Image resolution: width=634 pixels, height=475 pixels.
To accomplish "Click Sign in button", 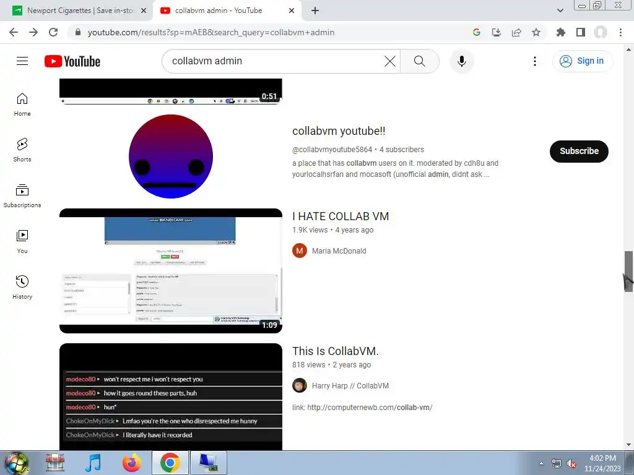I will click(x=583, y=61).
